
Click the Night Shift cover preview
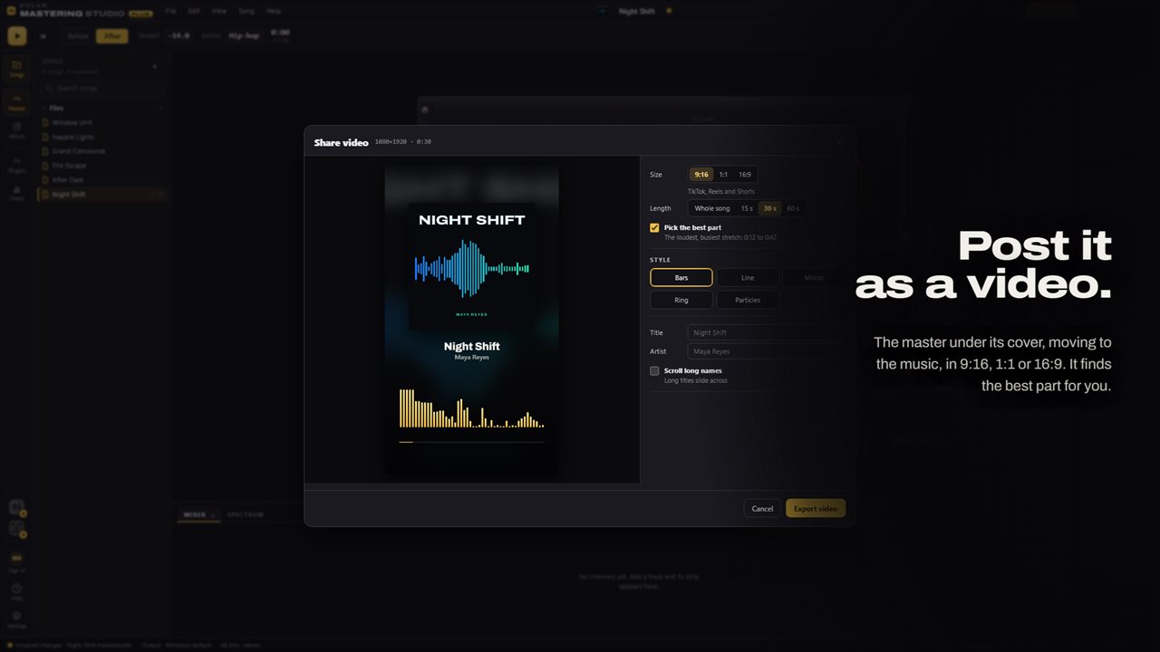(x=472, y=266)
